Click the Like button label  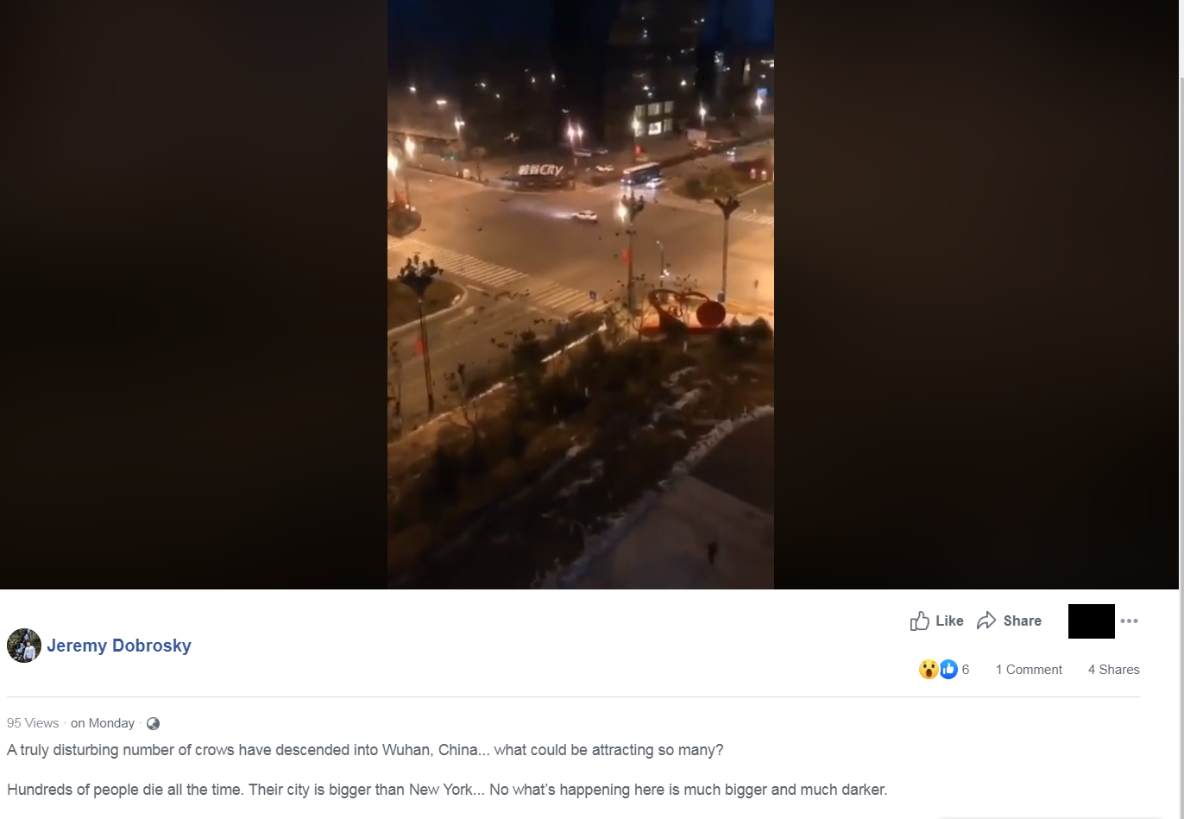pyautogui.click(x=949, y=621)
